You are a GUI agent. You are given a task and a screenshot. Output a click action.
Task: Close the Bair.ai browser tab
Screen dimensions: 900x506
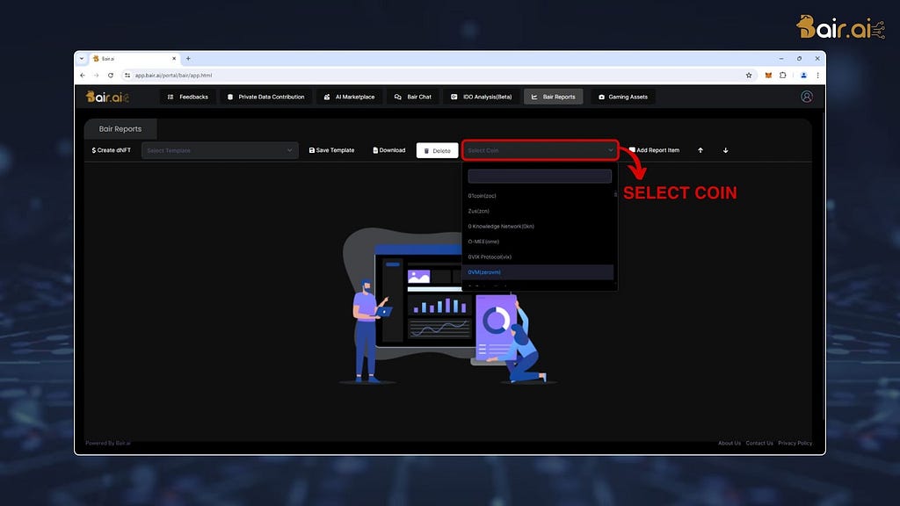[x=174, y=59]
